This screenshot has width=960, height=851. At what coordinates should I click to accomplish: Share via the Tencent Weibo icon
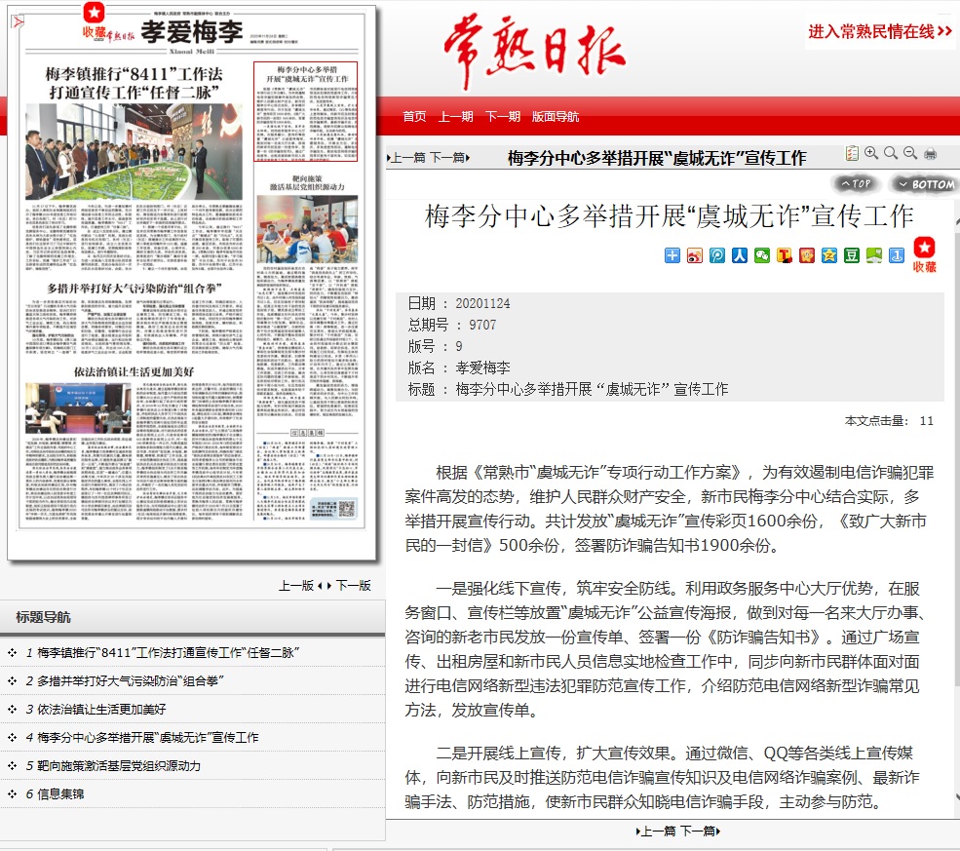pos(717,255)
